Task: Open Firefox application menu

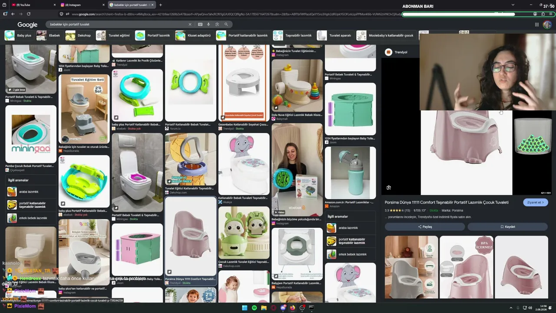Action: (x=551, y=14)
